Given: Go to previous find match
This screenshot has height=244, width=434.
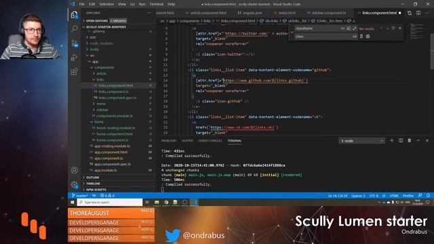Looking at the screenshot, I should [x=381, y=28].
